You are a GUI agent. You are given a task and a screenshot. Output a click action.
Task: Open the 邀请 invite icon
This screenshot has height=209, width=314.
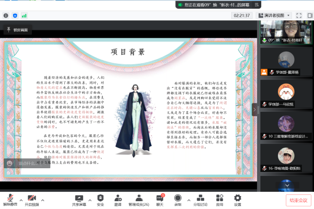[x=118, y=198]
